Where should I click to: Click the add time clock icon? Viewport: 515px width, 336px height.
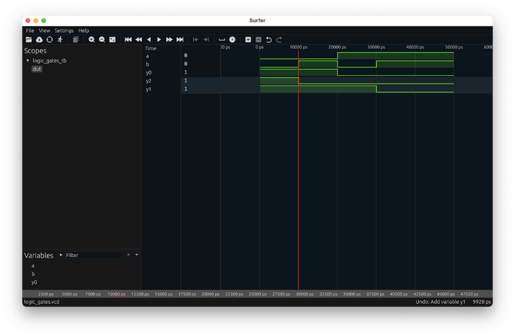232,40
